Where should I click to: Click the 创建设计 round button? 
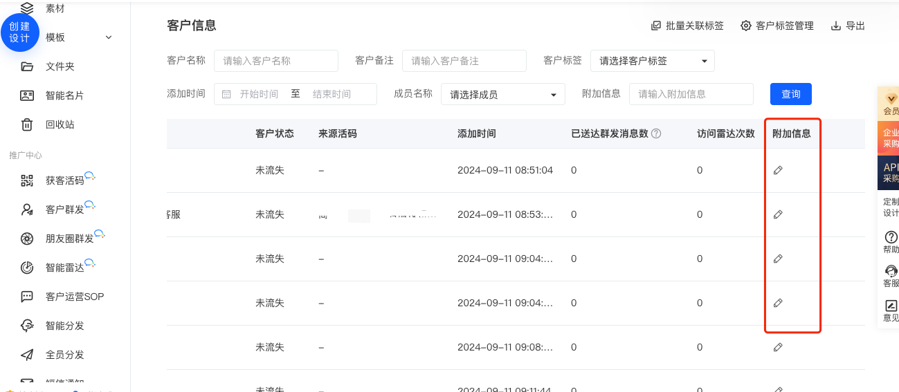click(x=20, y=32)
